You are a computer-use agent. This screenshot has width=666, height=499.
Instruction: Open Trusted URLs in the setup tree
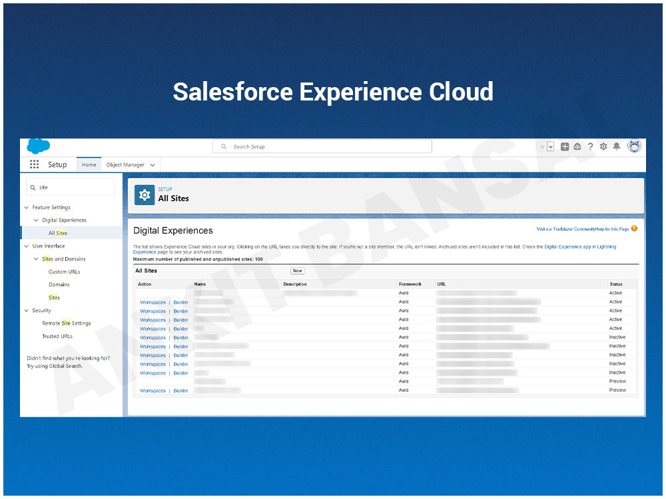(x=57, y=336)
